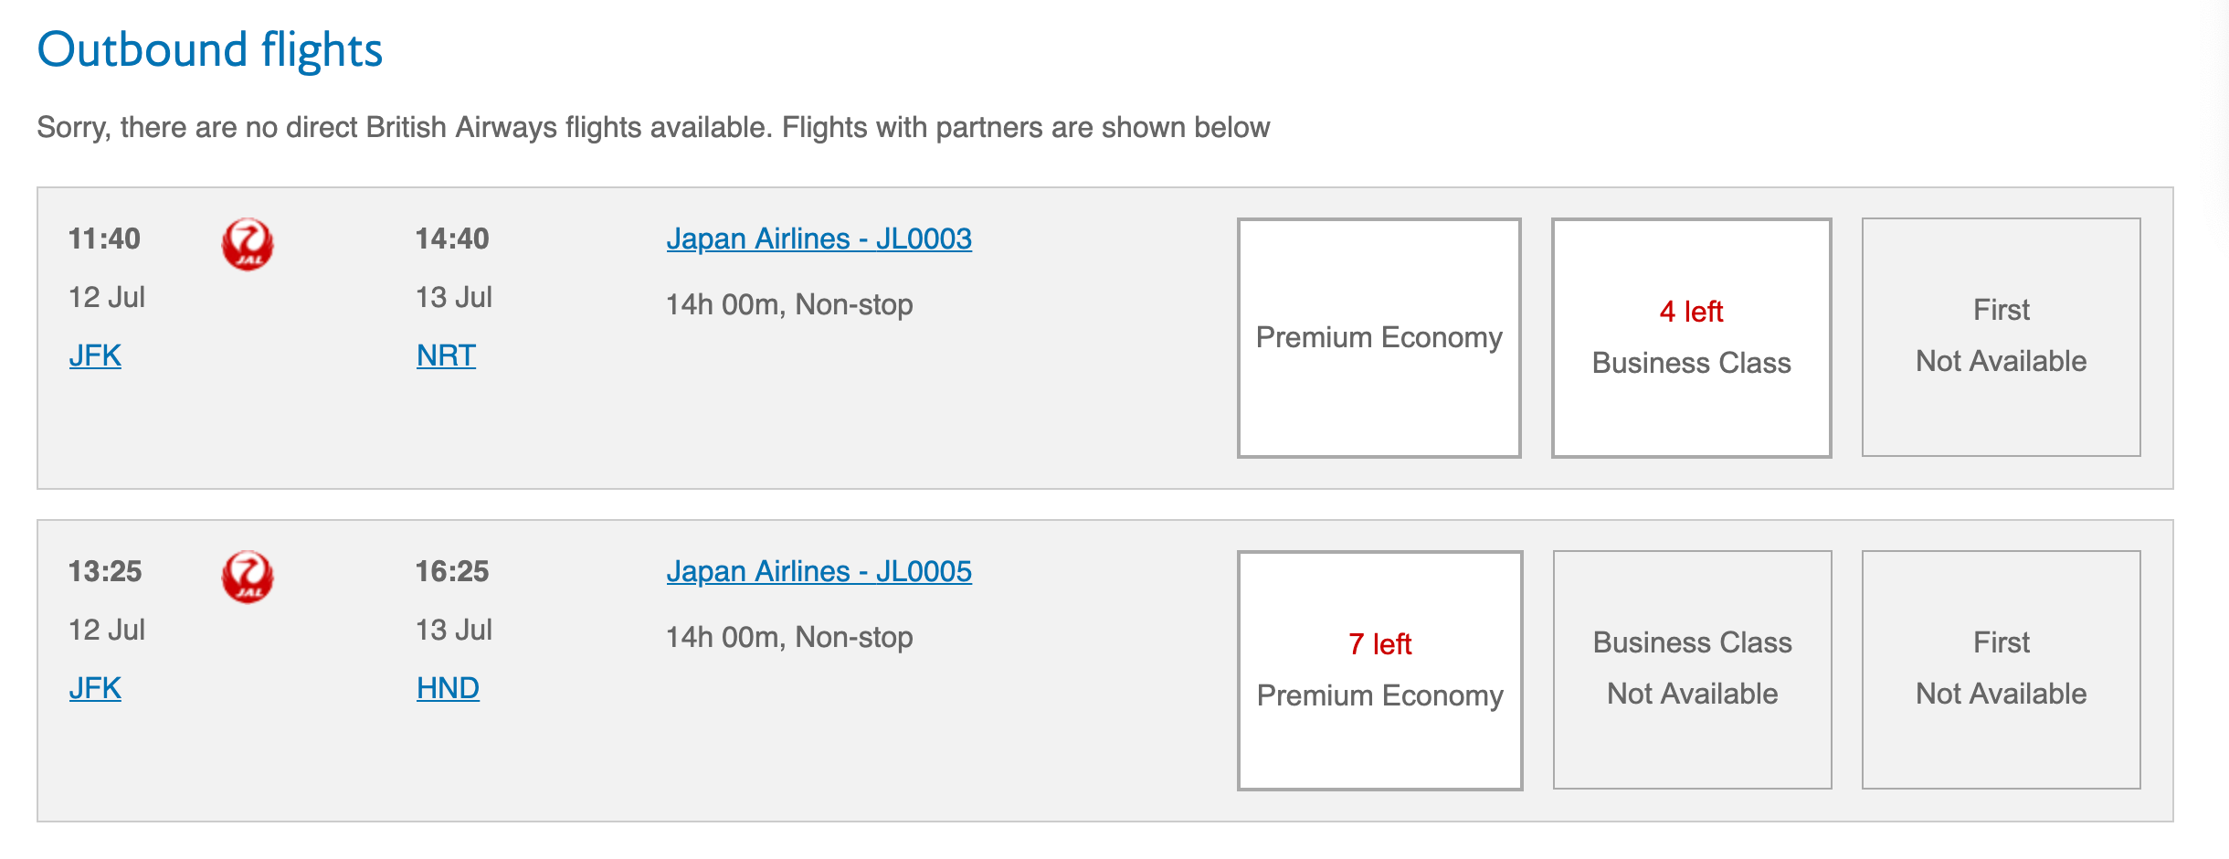Open the HND arrival airport link
This screenshot has width=2229, height=859.
click(448, 688)
